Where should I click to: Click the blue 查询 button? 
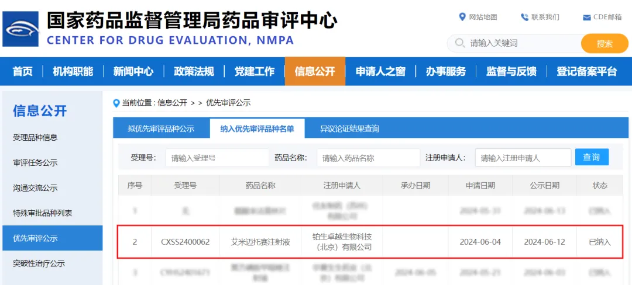592,157
